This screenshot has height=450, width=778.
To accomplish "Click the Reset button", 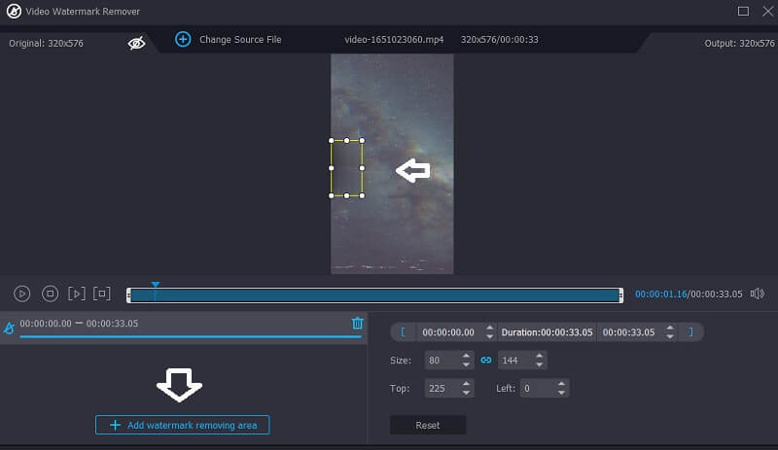I will pos(428,425).
